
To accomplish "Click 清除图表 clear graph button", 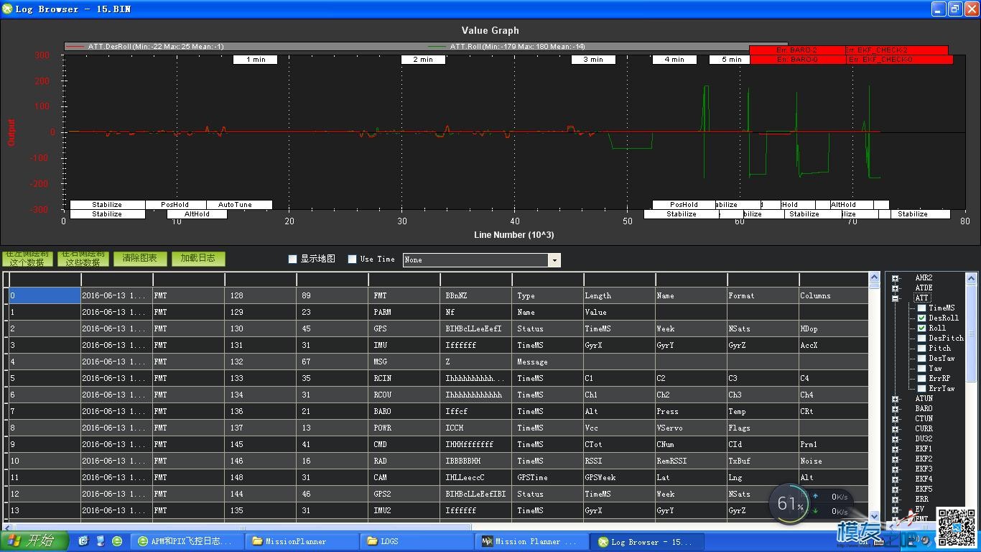I will [139, 259].
